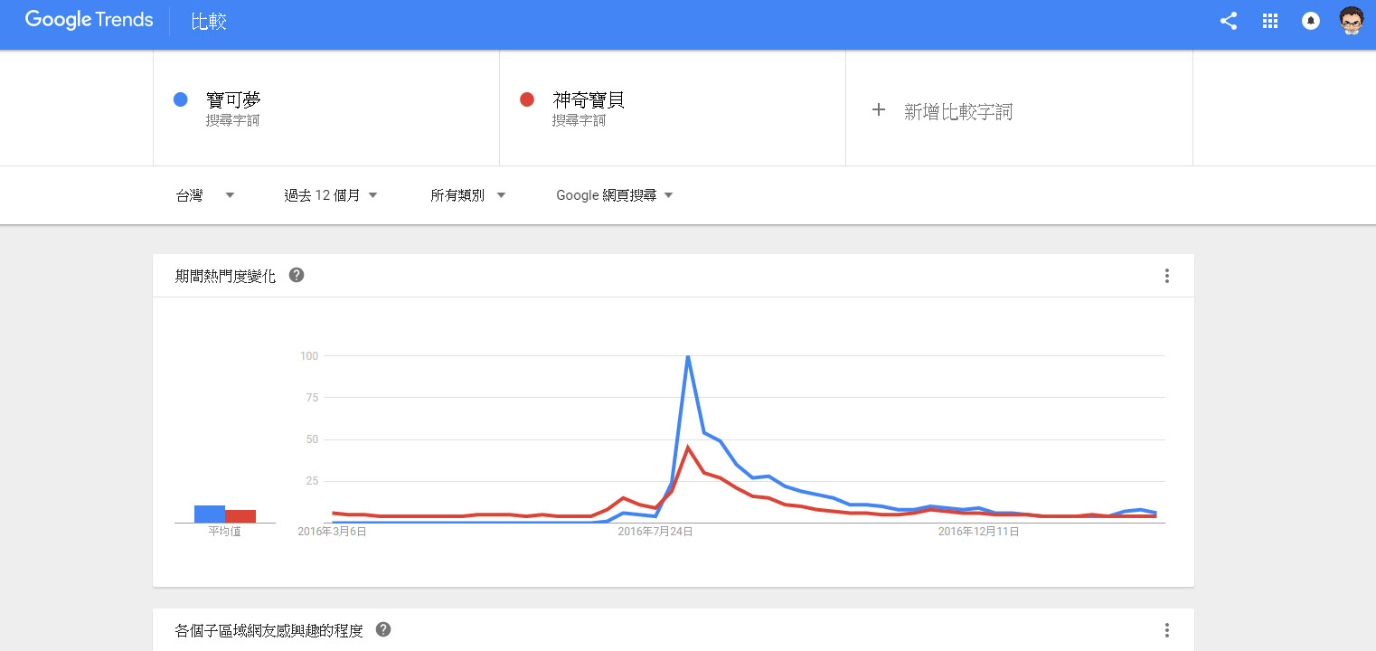Screen dimensions: 1376x651
Task: Open the 過去 12 個月 time range dropdown
Action: tap(331, 195)
